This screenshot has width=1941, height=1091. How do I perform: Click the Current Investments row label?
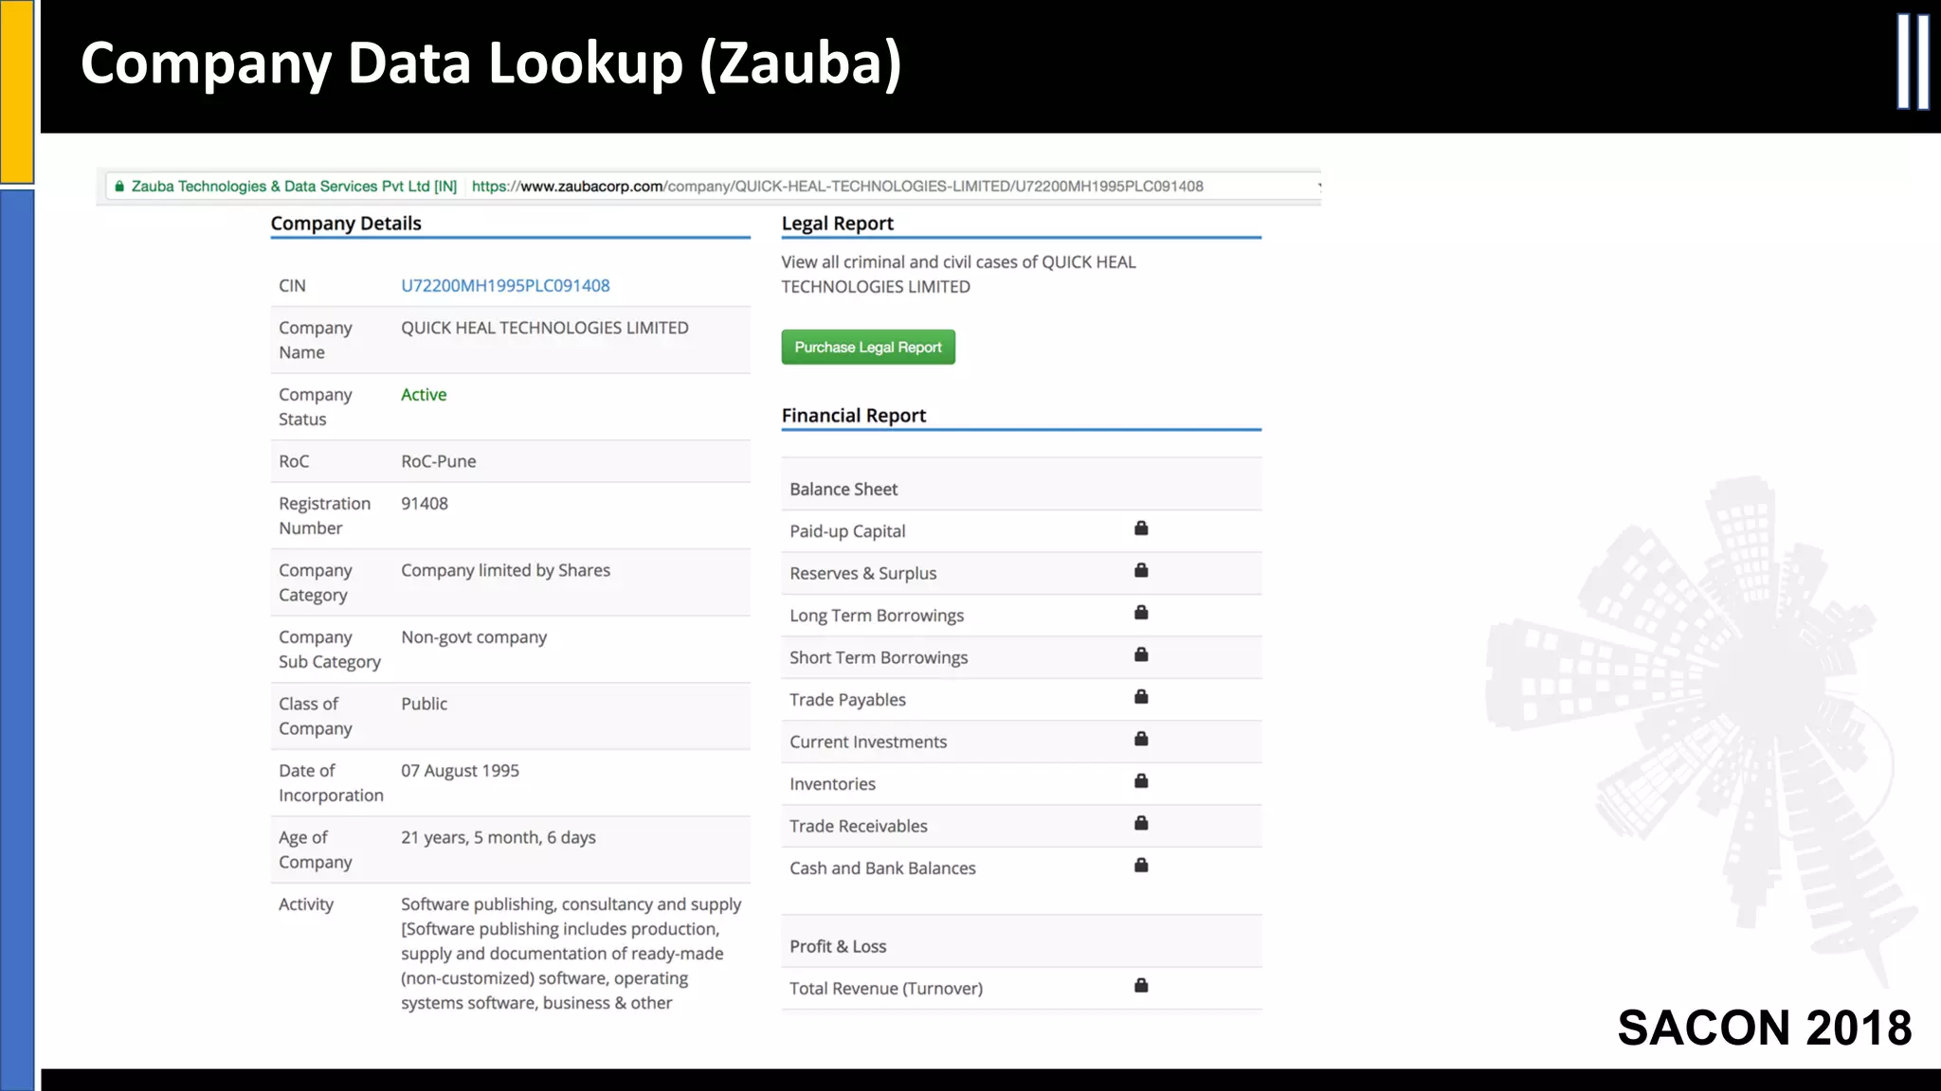coord(868,742)
